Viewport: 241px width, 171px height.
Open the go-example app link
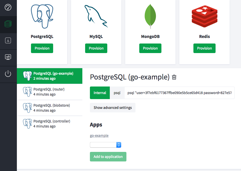click(99, 136)
